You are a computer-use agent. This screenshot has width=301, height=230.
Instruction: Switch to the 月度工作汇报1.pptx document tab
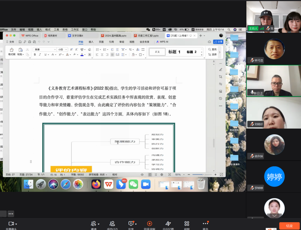pyautogui.click(x=147, y=36)
